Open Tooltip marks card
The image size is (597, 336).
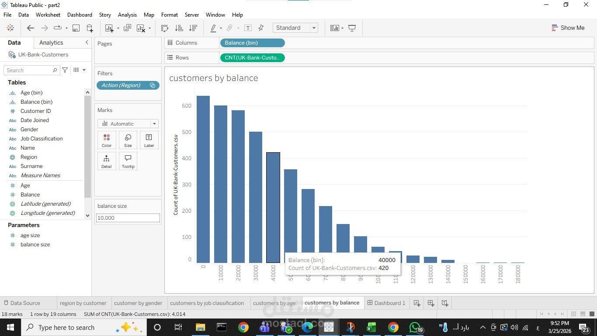[x=128, y=161]
